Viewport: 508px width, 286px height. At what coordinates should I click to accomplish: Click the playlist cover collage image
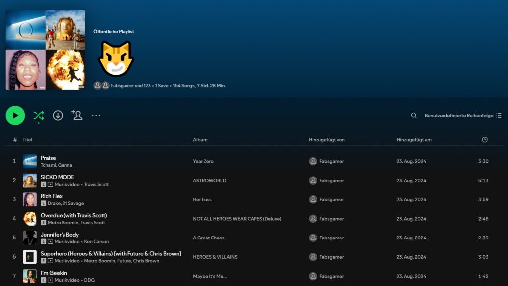[46, 50]
